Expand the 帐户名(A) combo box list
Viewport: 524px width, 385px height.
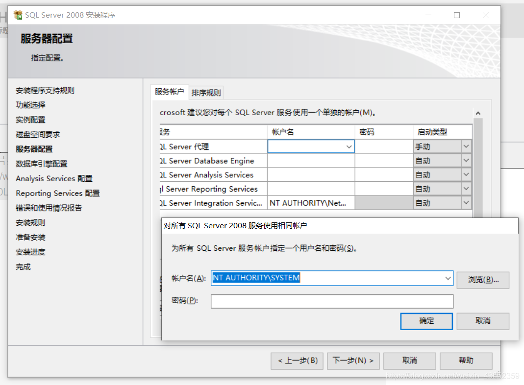(448, 278)
